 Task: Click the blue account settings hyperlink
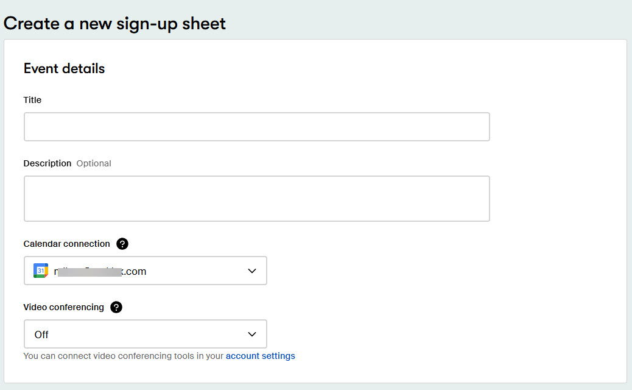261,356
